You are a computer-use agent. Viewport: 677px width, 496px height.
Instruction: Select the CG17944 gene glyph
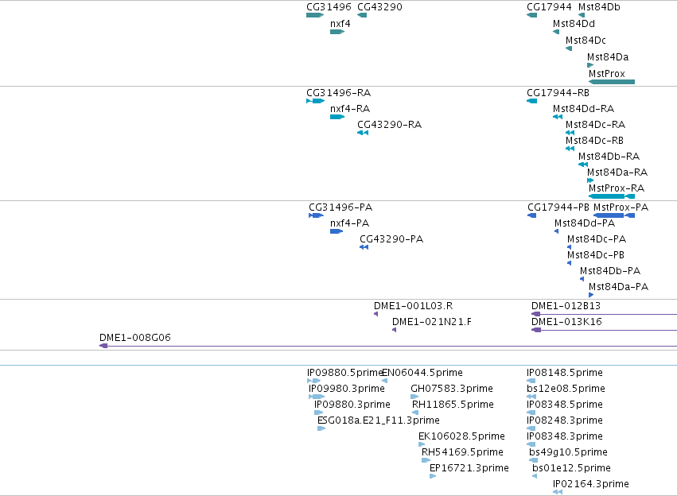tap(532, 15)
